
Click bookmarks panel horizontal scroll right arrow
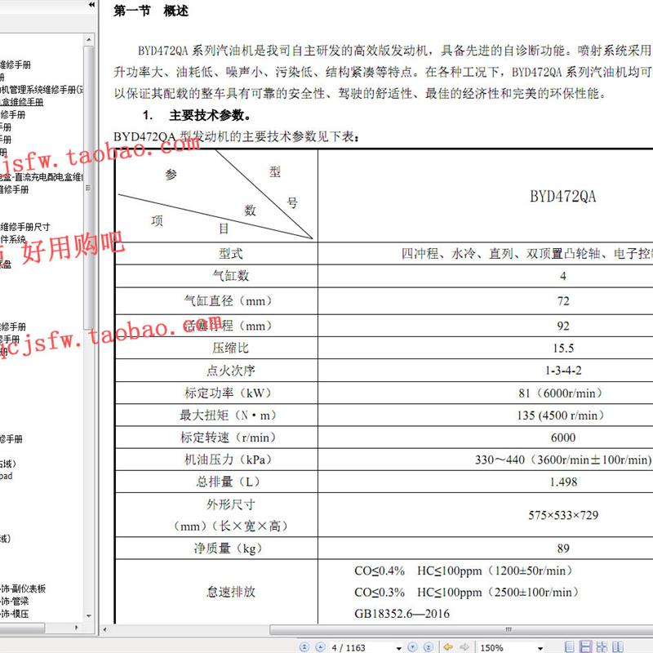[x=76, y=627]
